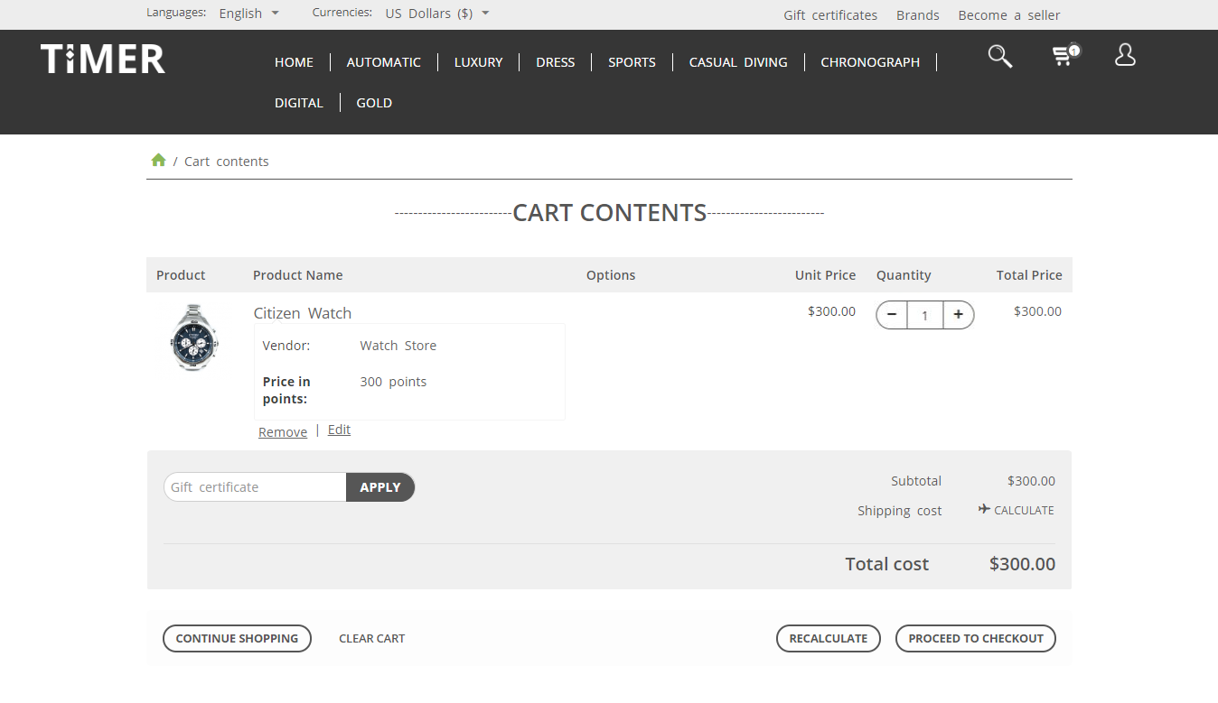Click the Calculate shipping cost link
Image resolution: width=1218 pixels, height=703 pixels.
(x=1016, y=510)
